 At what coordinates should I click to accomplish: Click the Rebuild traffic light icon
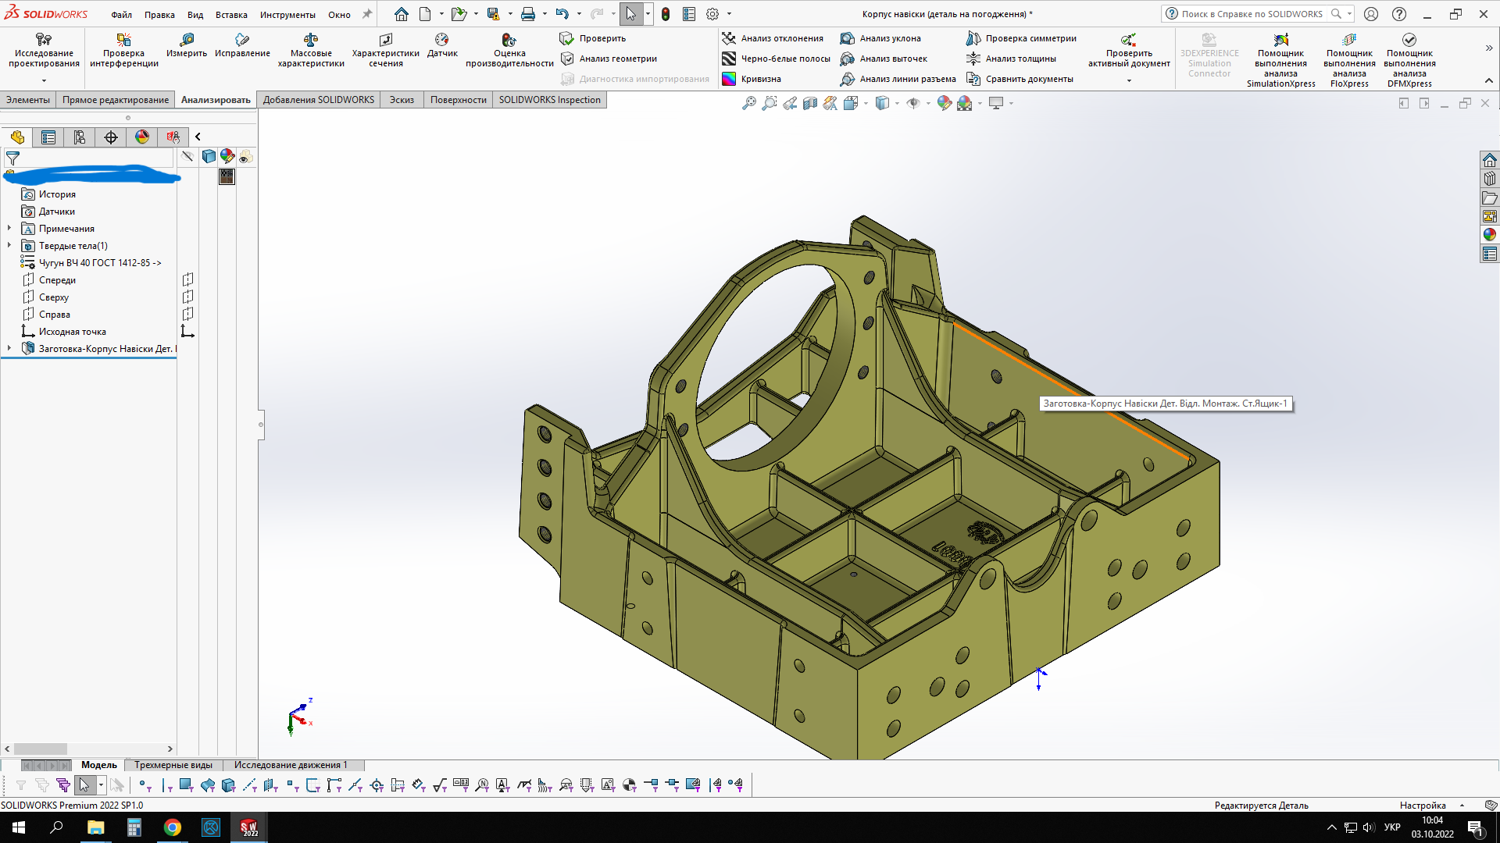[x=666, y=14]
